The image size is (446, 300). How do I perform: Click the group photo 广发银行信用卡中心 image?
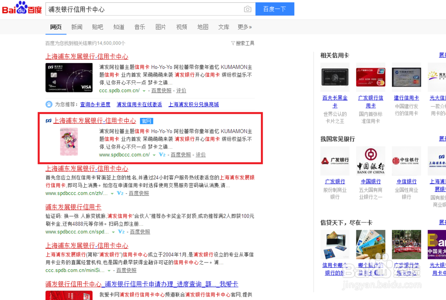click(x=406, y=245)
